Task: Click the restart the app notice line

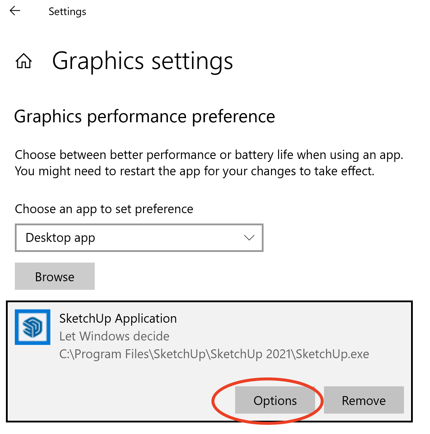Action: [195, 171]
